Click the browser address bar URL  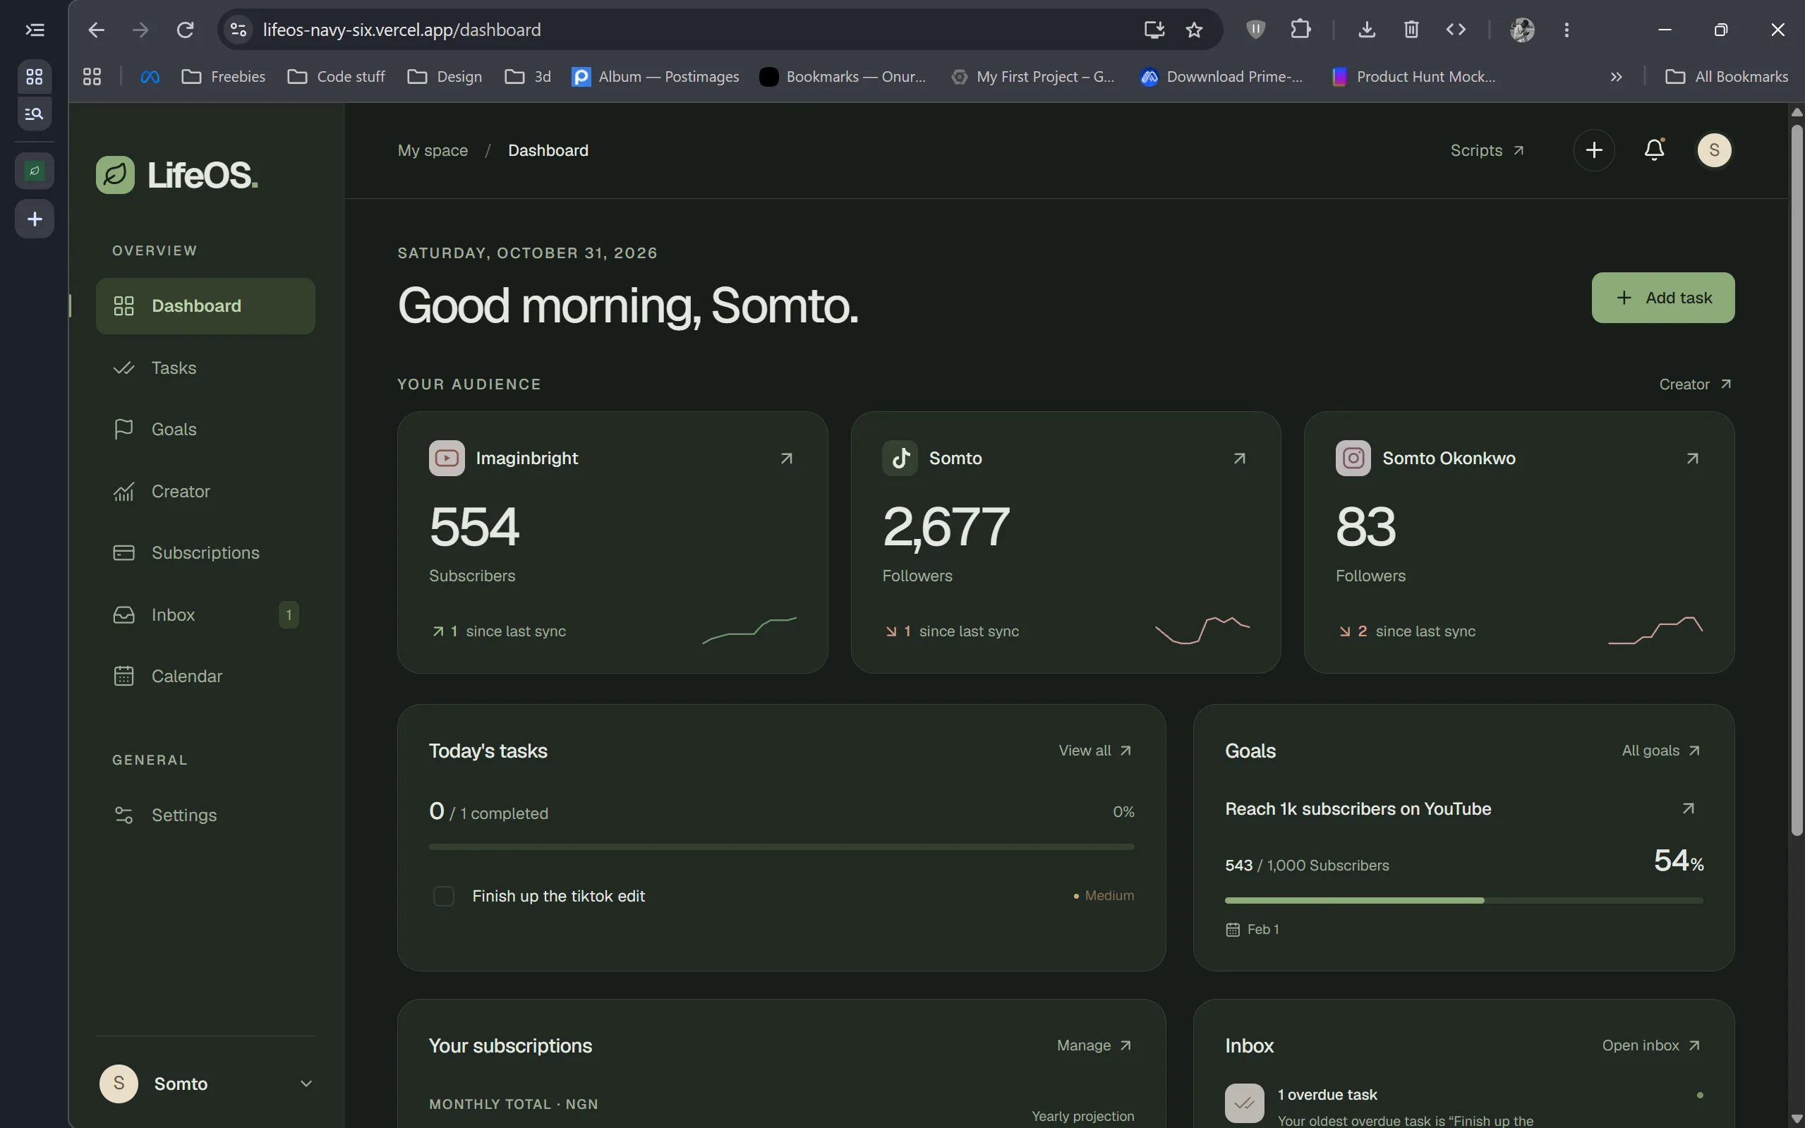coord(402,30)
